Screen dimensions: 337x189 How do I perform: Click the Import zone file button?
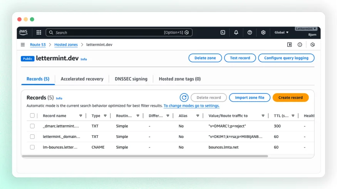pos(250,98)
